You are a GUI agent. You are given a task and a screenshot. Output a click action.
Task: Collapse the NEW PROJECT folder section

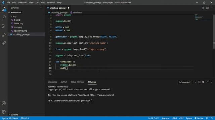tap(9, 13)
